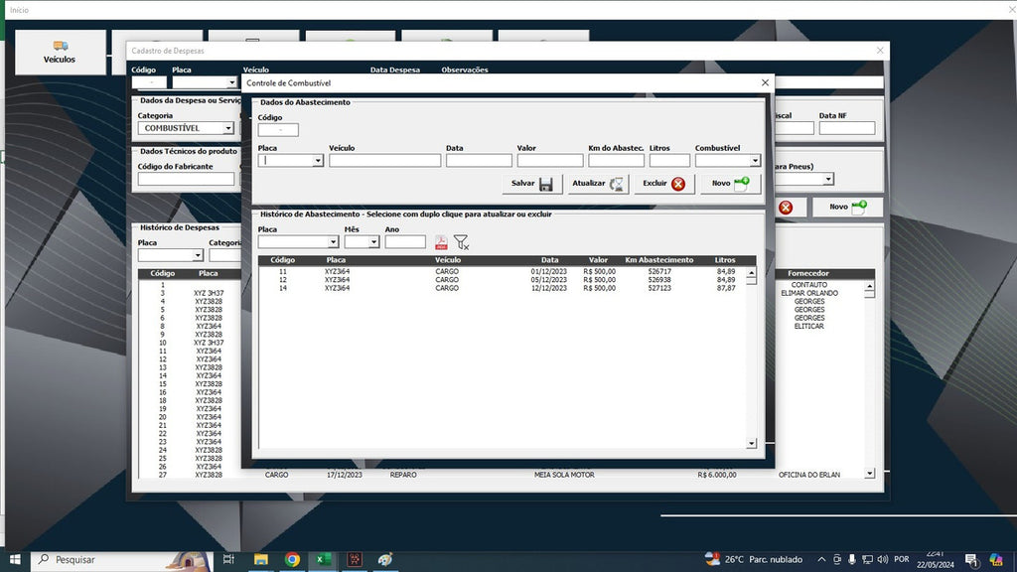Open the Combustível dropdown
The height and width of the screenshot is (572, 1017).
(755, 160)
